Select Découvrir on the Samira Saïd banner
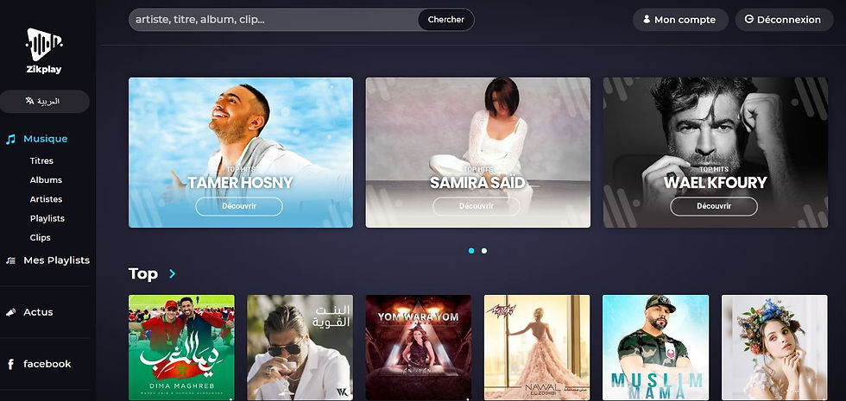This screenshot has height=401, width=846. click(477, 206)
